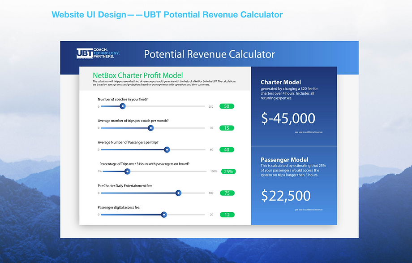Image resolution: width=412 pixels, height=263 pixels.
Task: Click the green 25% value badge
Action: pos(228,171)
